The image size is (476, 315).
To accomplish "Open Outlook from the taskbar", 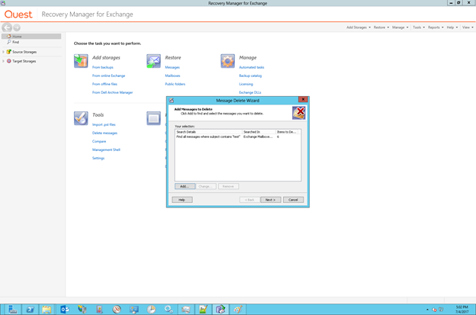I will coord(65,309).
